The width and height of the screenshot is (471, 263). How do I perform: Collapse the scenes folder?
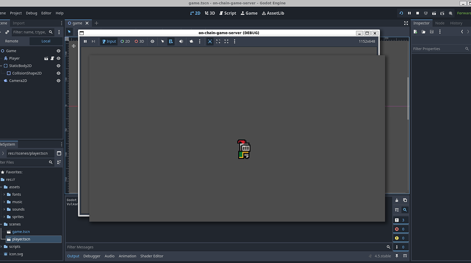[x=1, y=224]
